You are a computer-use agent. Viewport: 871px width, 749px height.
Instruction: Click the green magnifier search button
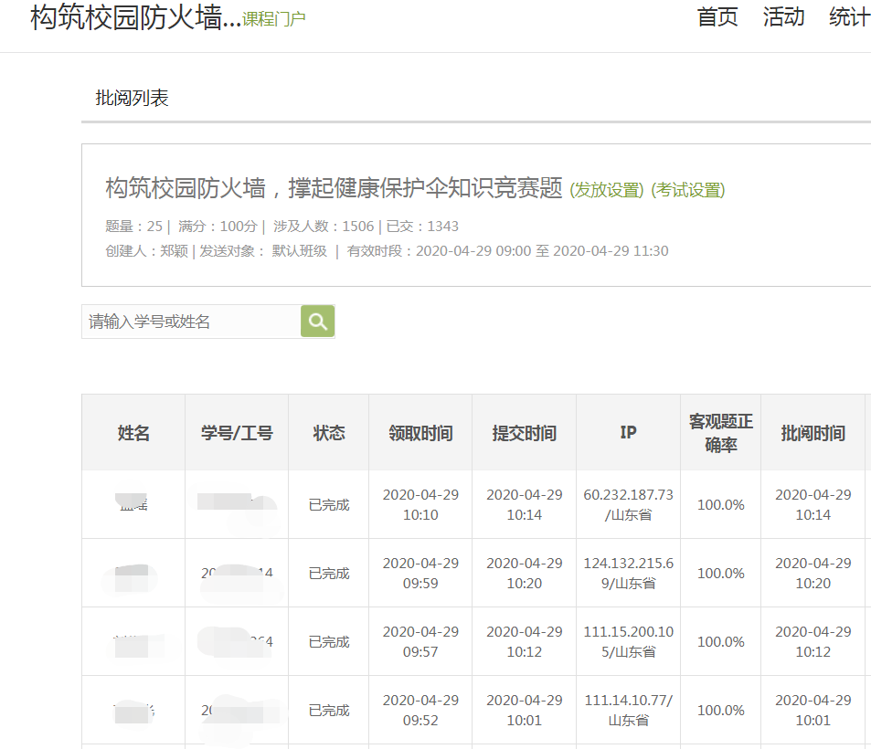point(317,322)
